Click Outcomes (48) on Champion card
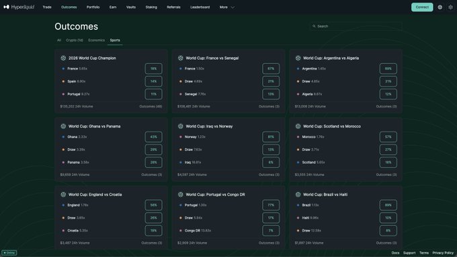Screen dimensions: 457x257 click(151, 106)
